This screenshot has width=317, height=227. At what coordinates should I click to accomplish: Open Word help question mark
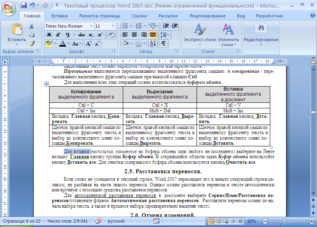pos(313,15)
